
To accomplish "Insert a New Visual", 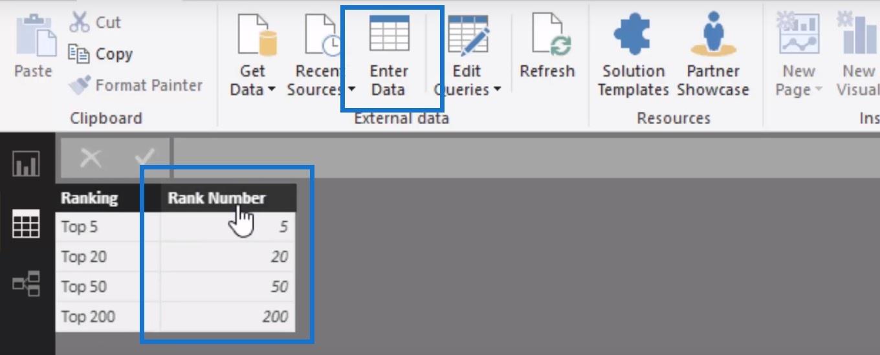I will click(x=858, y=54).
